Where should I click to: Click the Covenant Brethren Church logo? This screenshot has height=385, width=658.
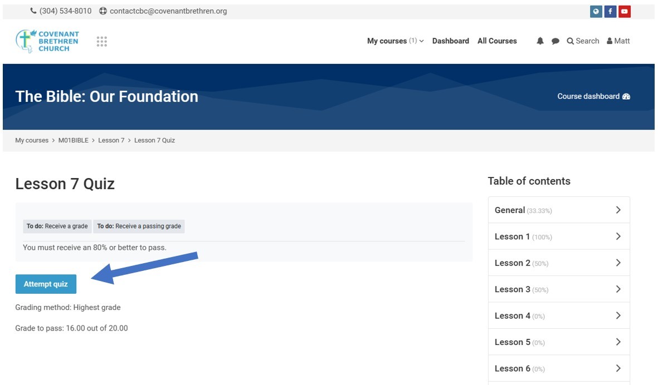coord(47,41)
